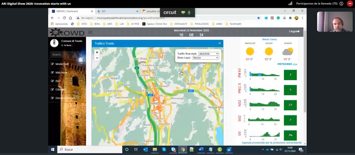
Task: Click the NO2 value tile showing 22
Action: tap(290, 105)
